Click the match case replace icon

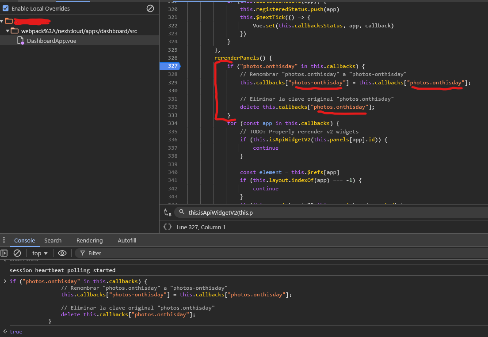coord(167,212)
